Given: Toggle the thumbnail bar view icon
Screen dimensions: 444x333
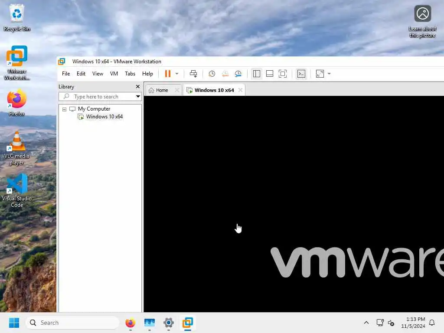Looking at the screenshot, I should pos(270,74).
